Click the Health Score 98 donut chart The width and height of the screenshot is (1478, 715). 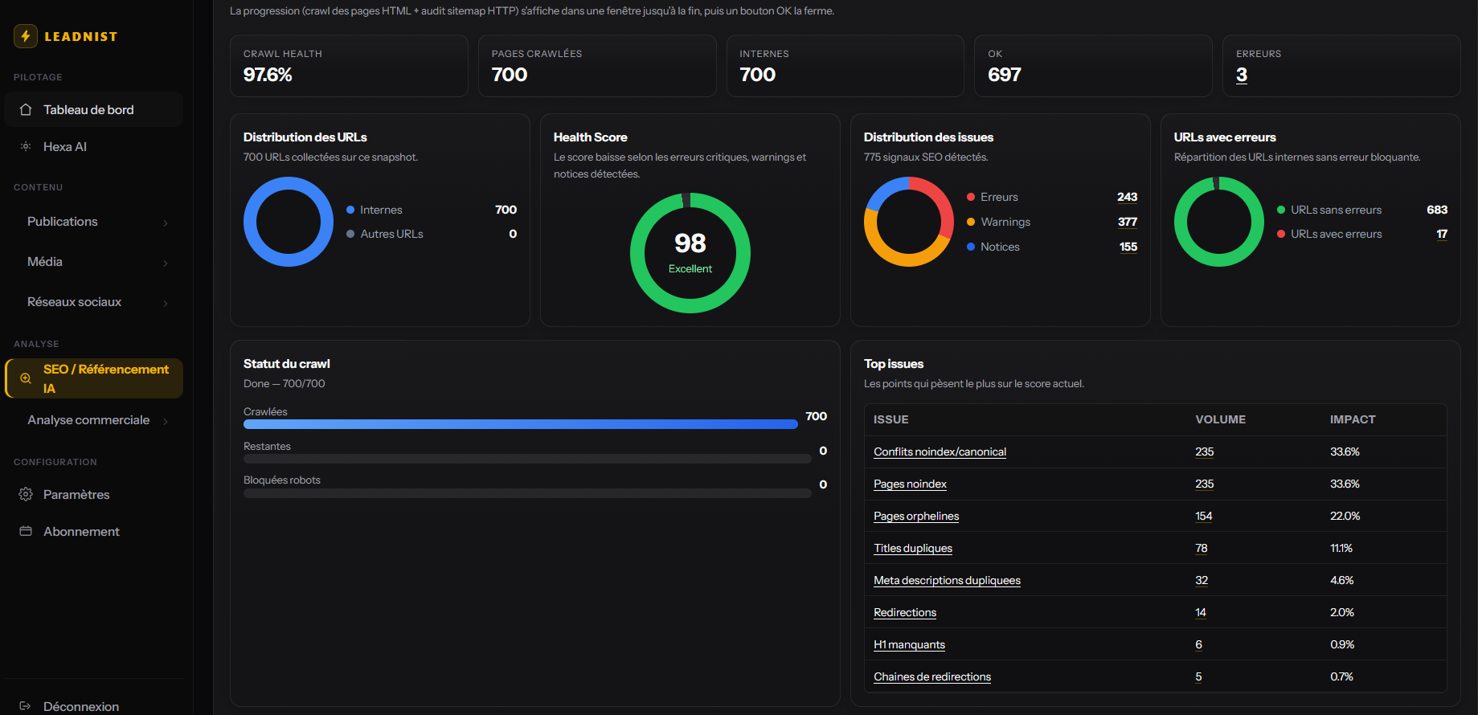[690, 253]
